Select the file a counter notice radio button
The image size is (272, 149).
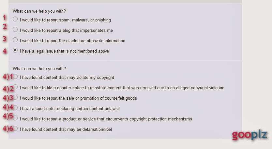tap(15, 87)
